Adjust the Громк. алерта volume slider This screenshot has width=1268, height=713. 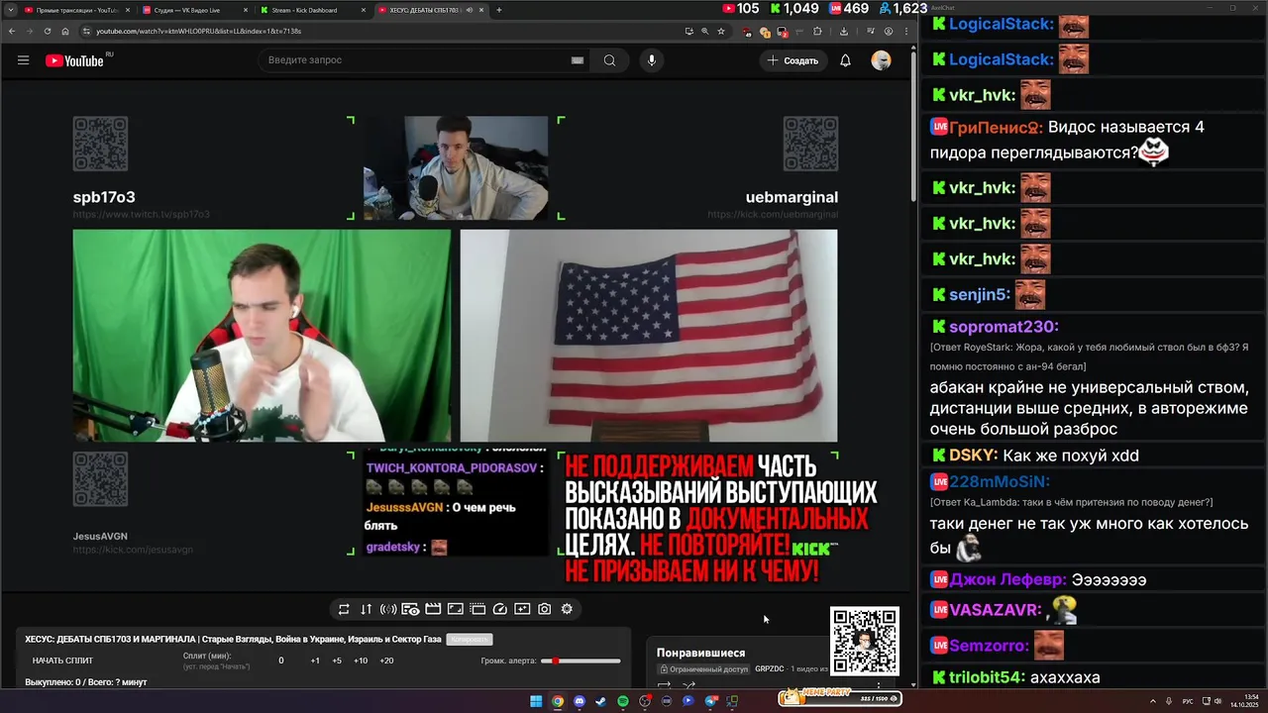pyautogui.click(x=581, y=661)
